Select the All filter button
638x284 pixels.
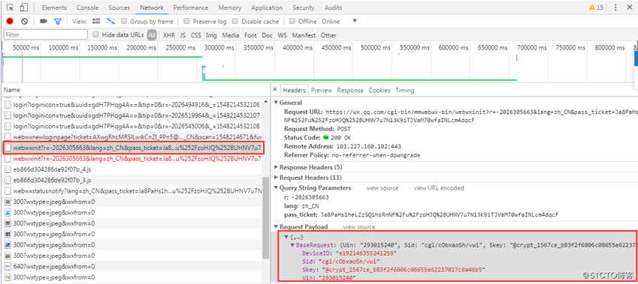[152, 35]
